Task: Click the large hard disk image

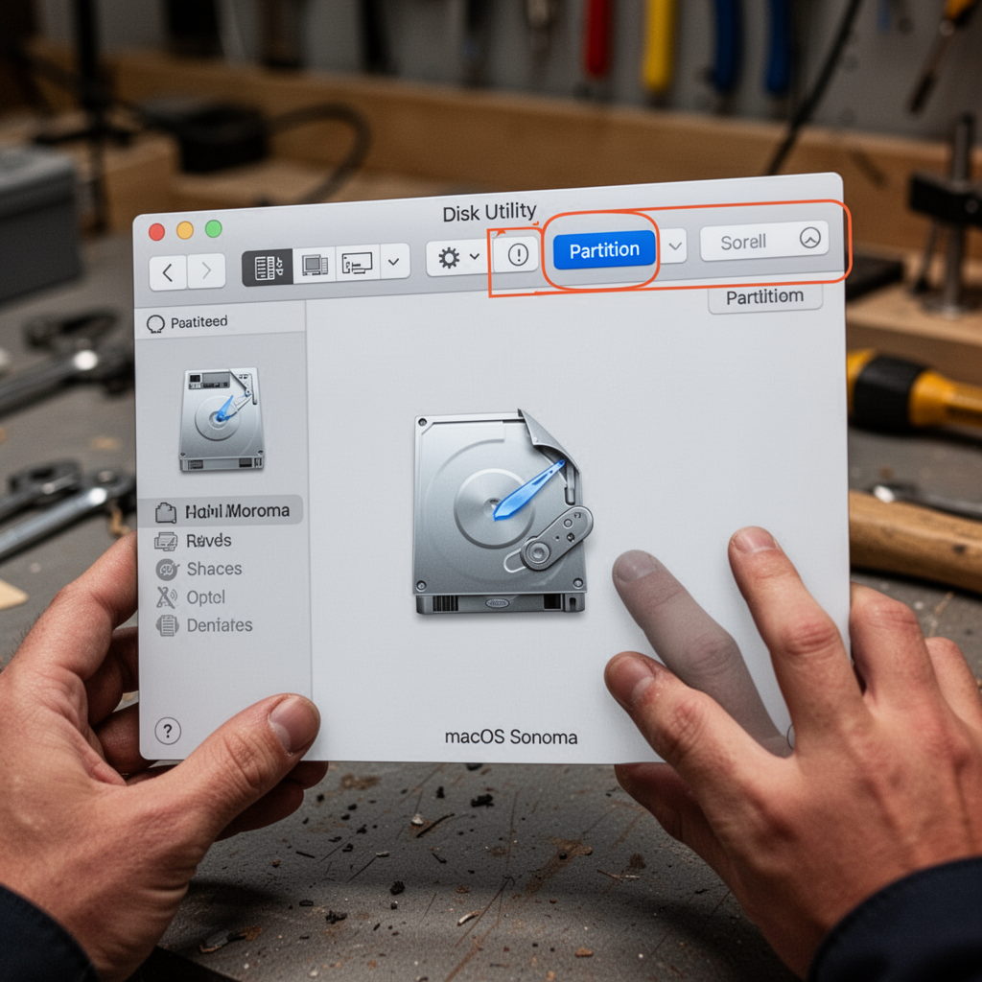Action: pos(502,512)
